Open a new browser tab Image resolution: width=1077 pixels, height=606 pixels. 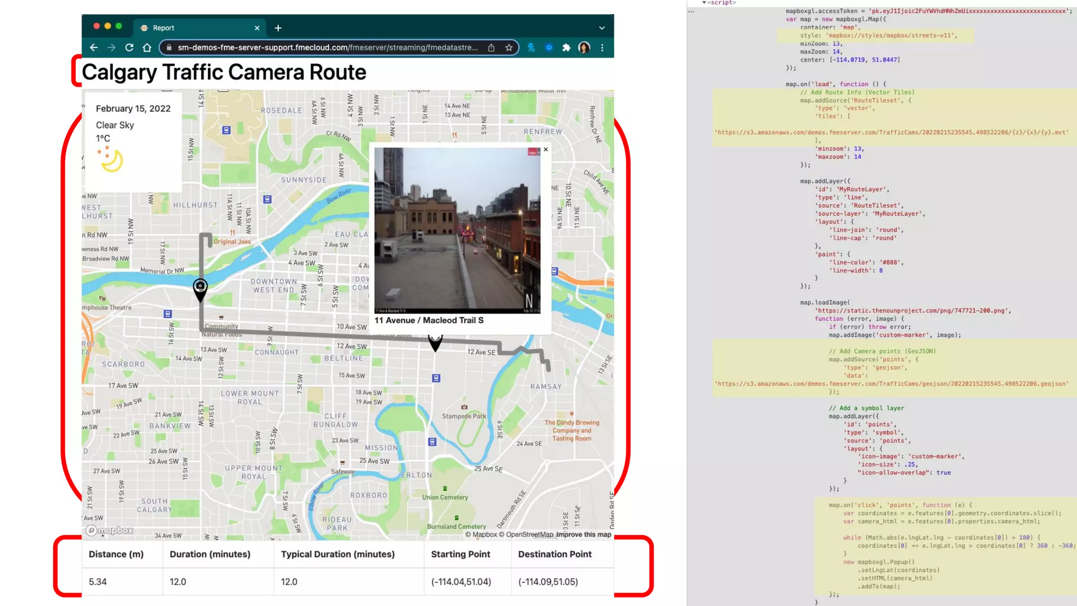point(278,28)
